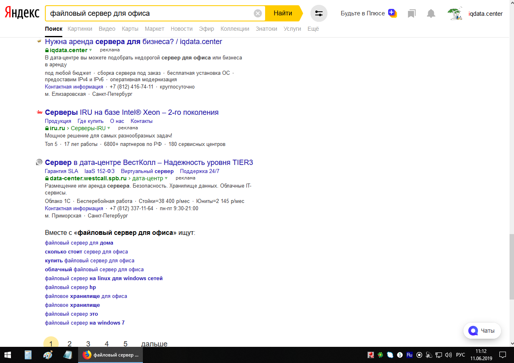Click дальше next page link

pyautogui.click(x=154, y=344)
